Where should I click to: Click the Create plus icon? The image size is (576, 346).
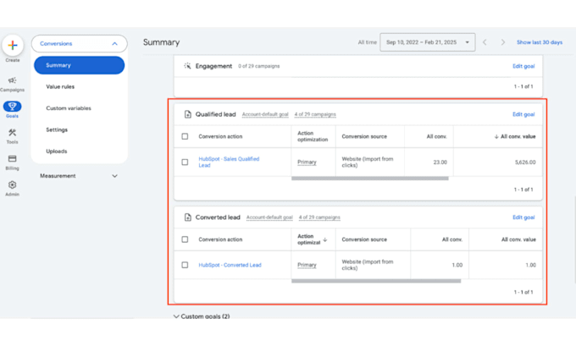[x=13, y=45]
